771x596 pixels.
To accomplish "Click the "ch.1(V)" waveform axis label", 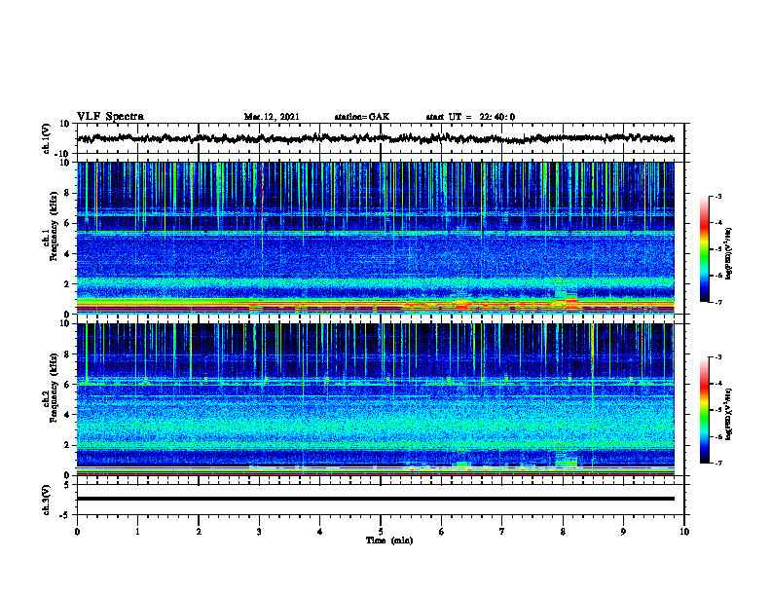I will click(47, 138).
